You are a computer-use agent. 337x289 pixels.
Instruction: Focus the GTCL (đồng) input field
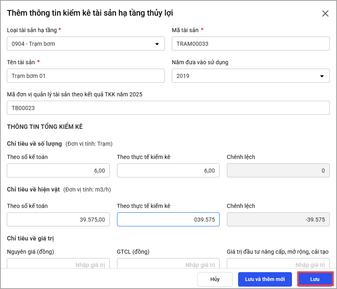coord(168,264)
